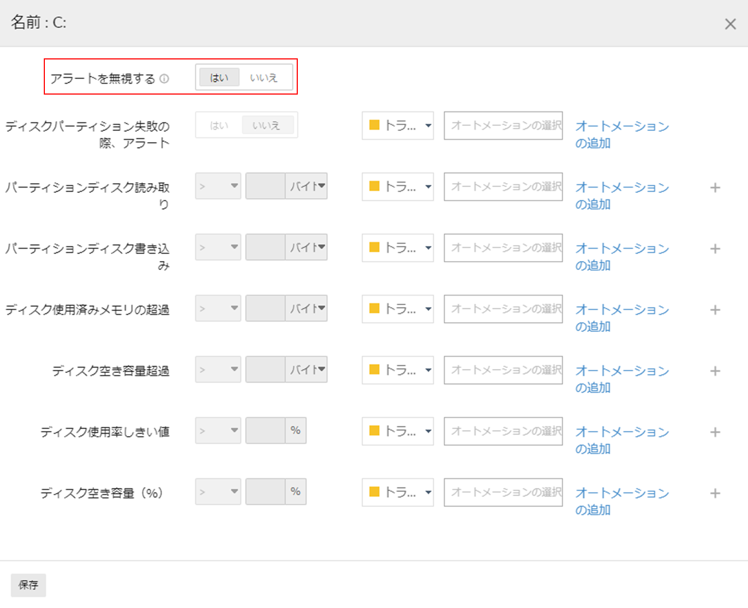Screen dimensions: 748x608
Task: Click plus icon in パーティションディスク読み取り row
Action: point(715,188)
